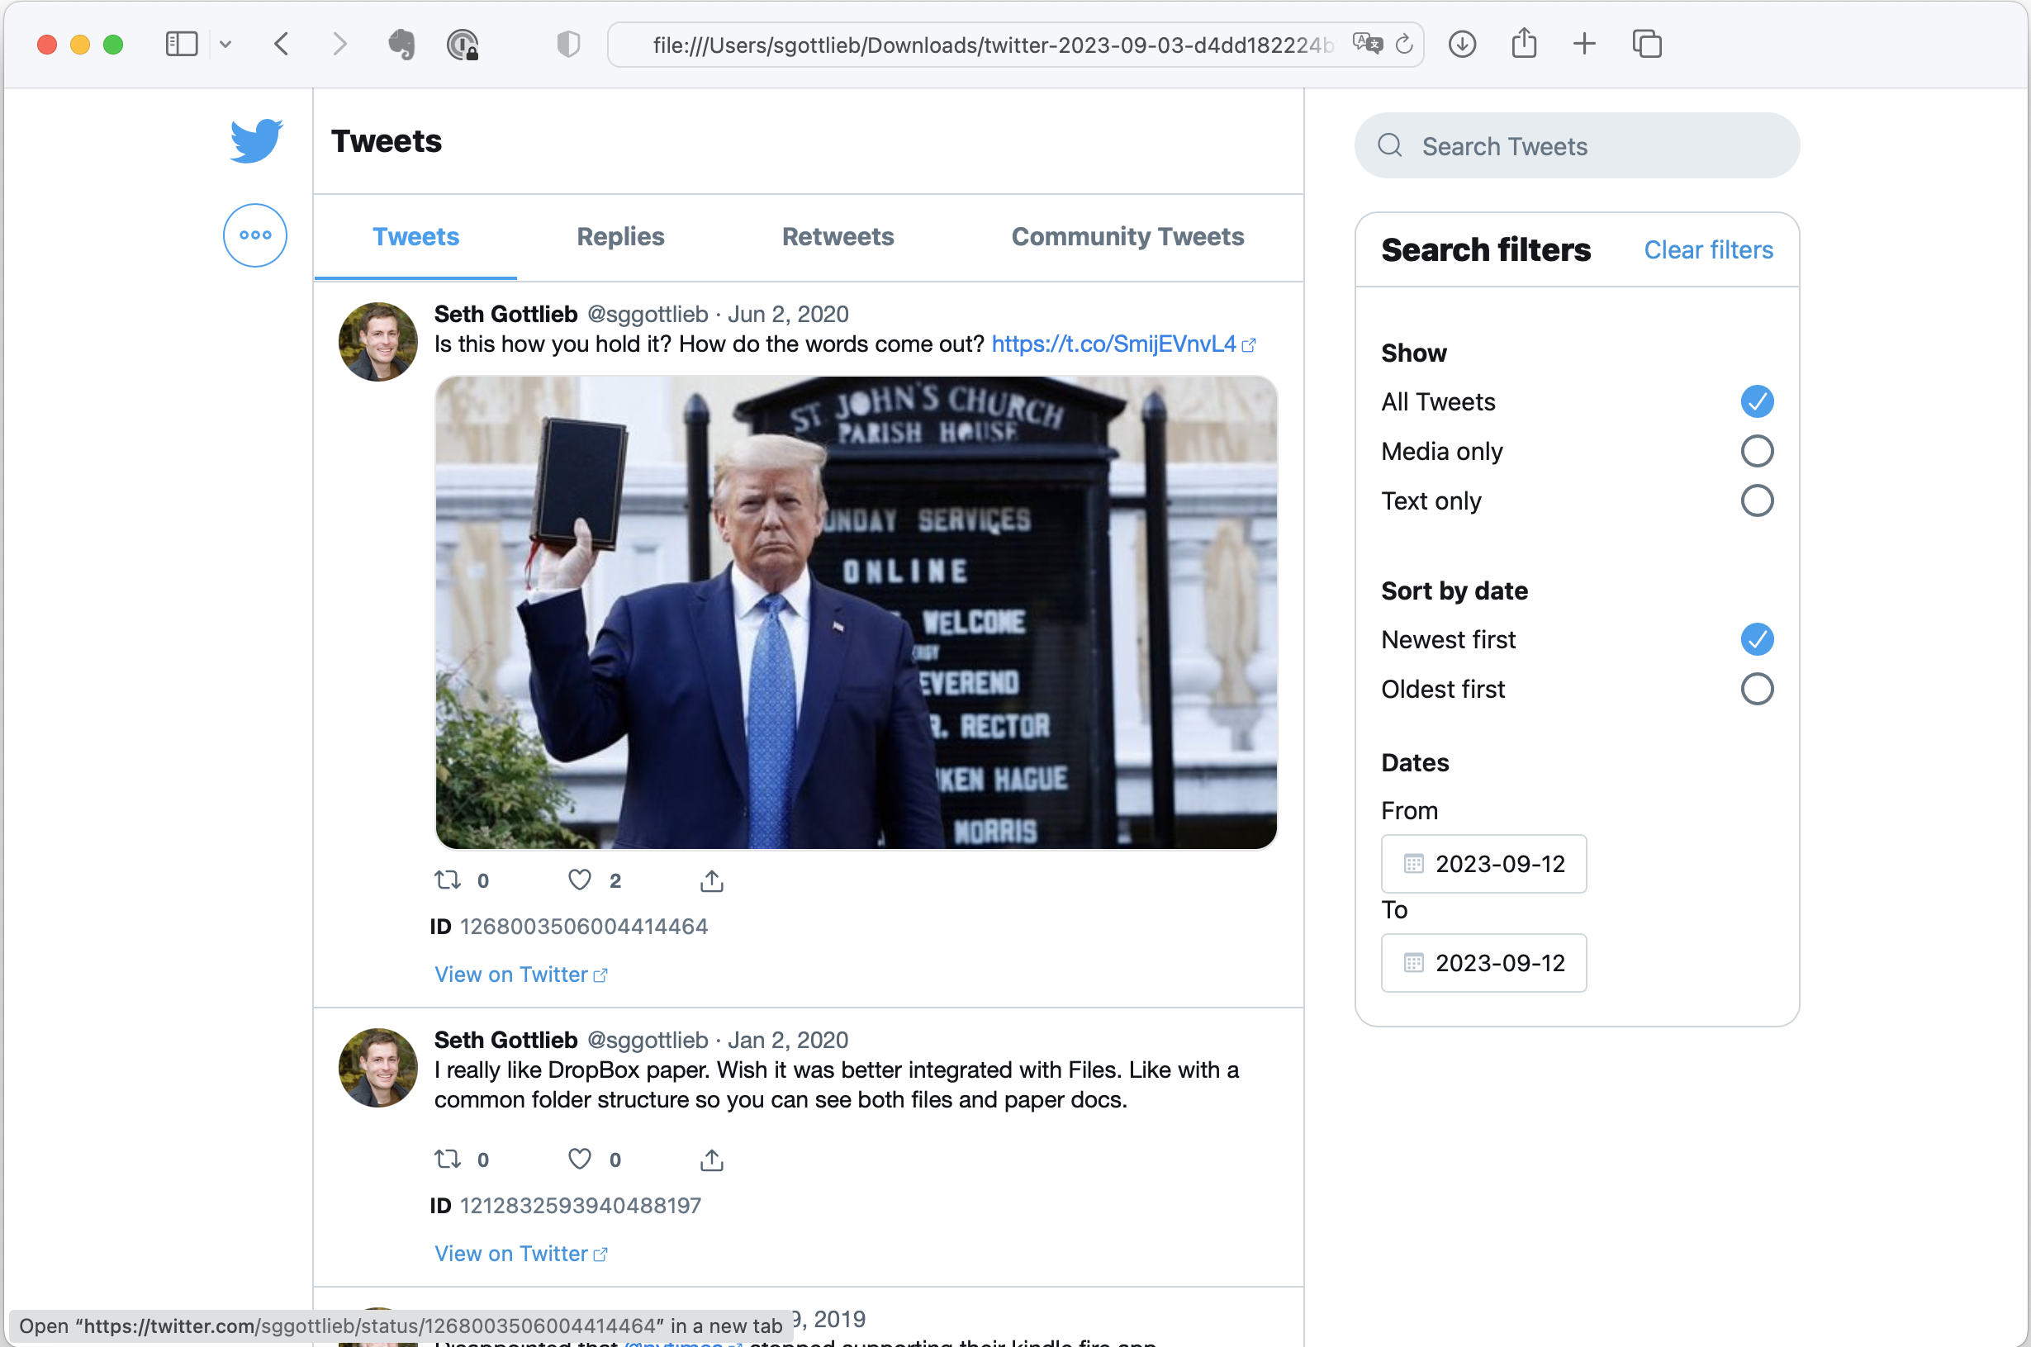The image size is (2031, 1347).
Task: Open the St. John's Church photo
Action: 856,613
